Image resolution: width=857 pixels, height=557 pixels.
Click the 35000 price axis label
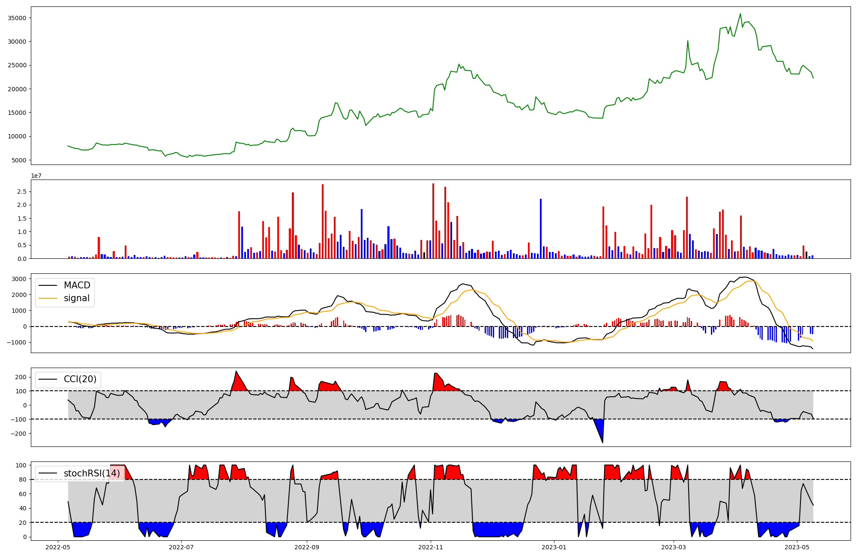(17, 18)
